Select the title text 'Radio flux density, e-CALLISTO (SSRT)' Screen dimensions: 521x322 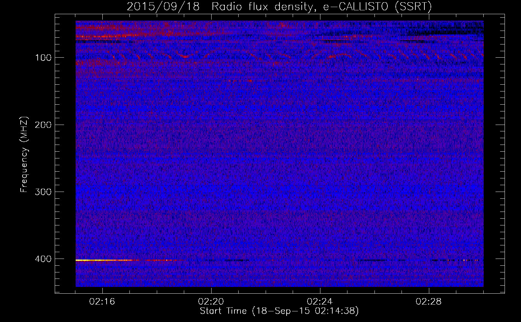322,7
